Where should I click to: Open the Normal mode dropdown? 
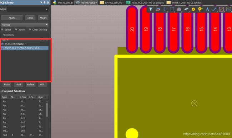[x=25, y=25]
